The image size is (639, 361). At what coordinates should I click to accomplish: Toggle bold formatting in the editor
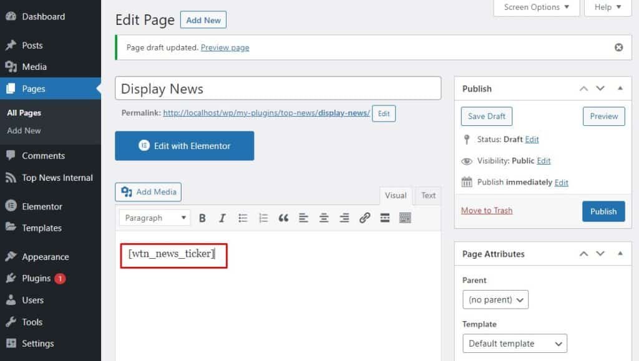click(202, 218)
